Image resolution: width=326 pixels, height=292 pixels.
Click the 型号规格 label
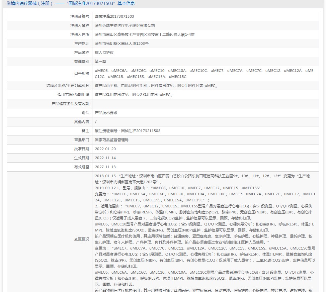coord(82,74)
